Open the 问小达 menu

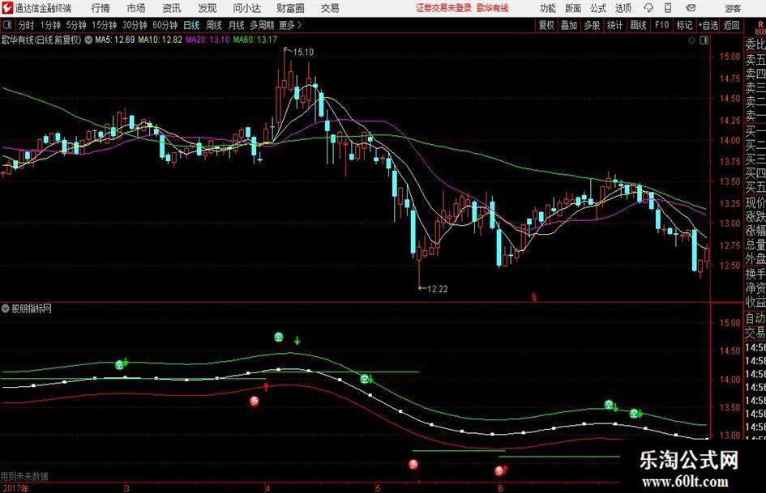coord(246,8)
